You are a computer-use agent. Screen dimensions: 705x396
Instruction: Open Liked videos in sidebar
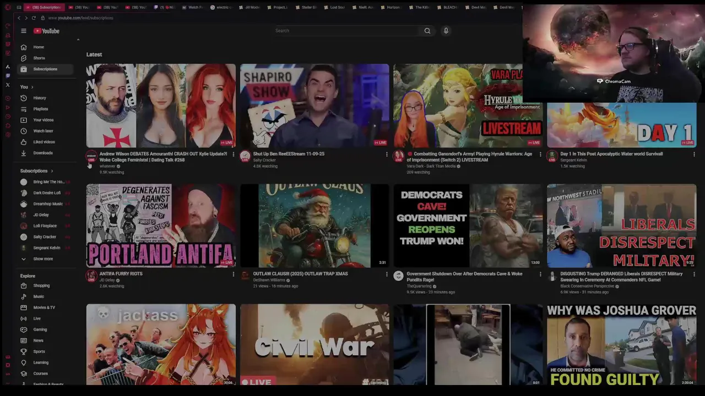tap(46, 142)
